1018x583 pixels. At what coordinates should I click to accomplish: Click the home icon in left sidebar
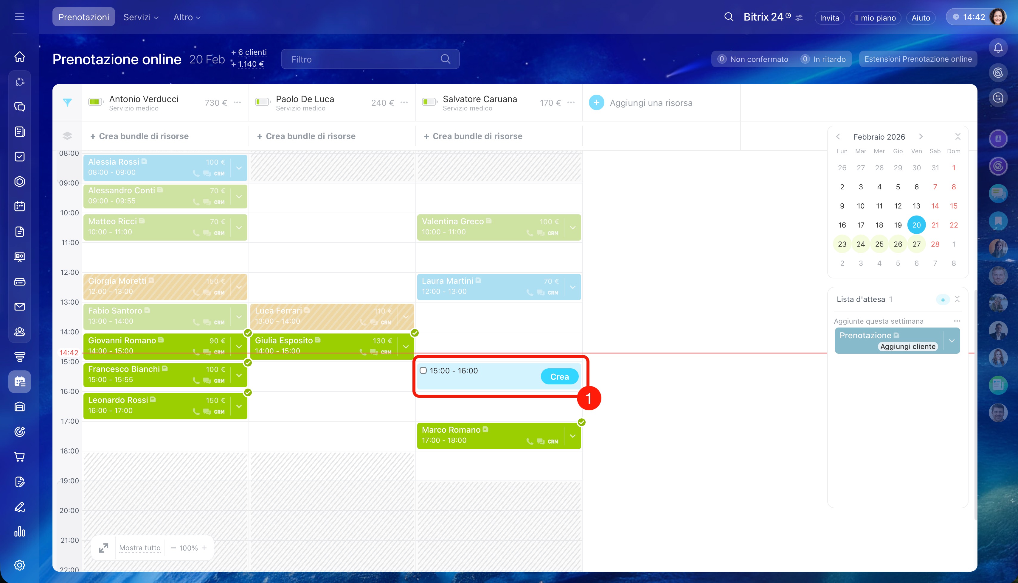[20, 57]
